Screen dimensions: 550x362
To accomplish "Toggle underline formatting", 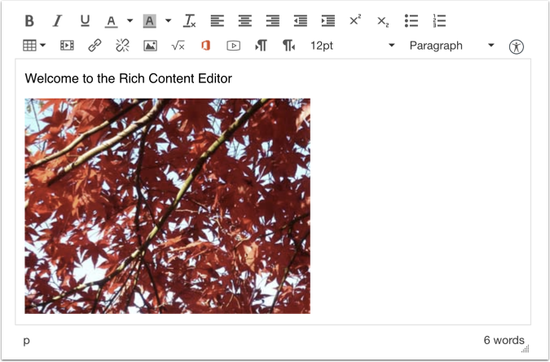I will coord(85,20).
